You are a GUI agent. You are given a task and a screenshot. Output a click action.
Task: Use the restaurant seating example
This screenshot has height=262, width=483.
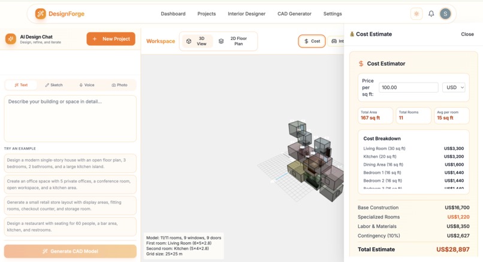[x=70, y=227]
